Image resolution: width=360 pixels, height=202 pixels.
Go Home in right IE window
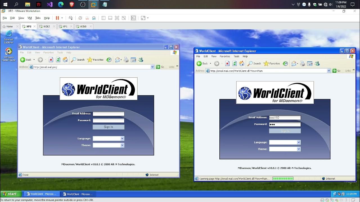[x=242, y=64]
